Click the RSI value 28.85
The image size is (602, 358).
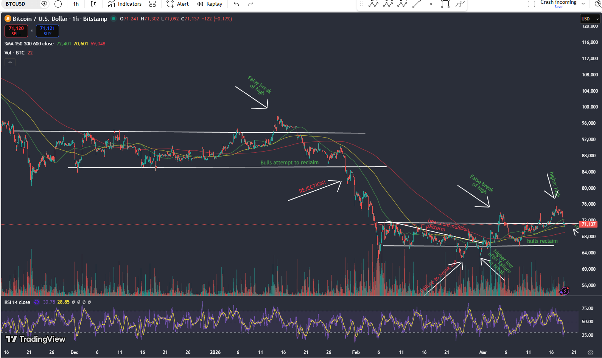click(x=64, y=302)
